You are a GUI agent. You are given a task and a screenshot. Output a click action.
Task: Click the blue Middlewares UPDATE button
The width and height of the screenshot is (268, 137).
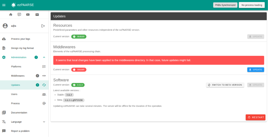pyautogui.click(x=255, y=70)
